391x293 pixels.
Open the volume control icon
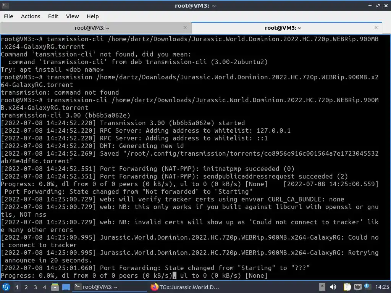coord(333,287)
